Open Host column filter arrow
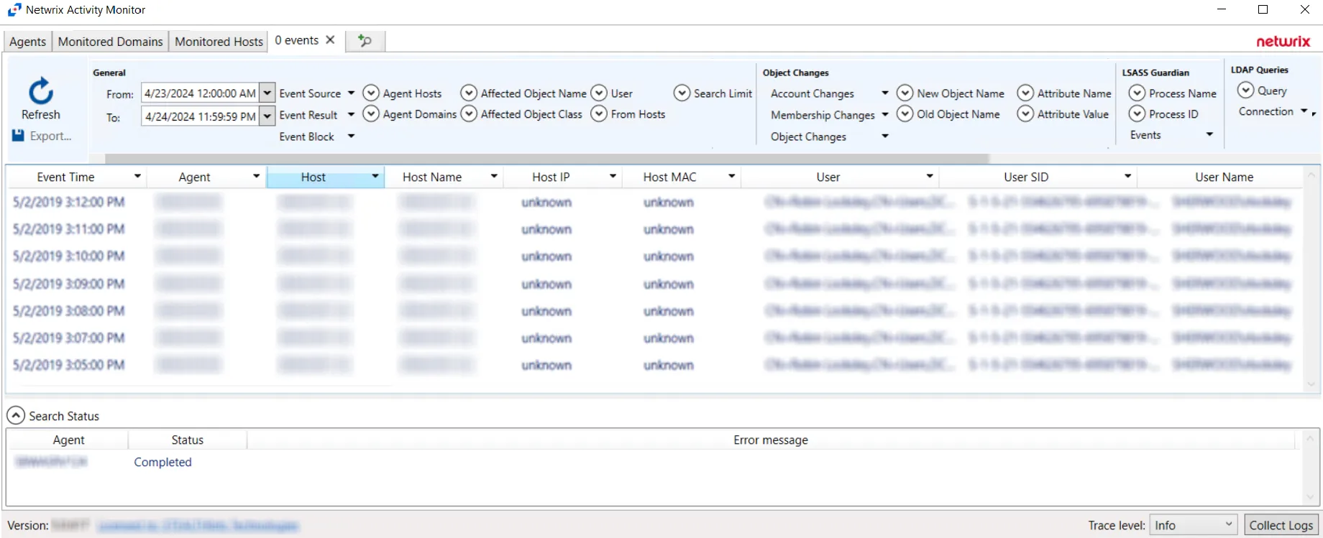This screenshot has width=1323, height=538. (375, 177)
